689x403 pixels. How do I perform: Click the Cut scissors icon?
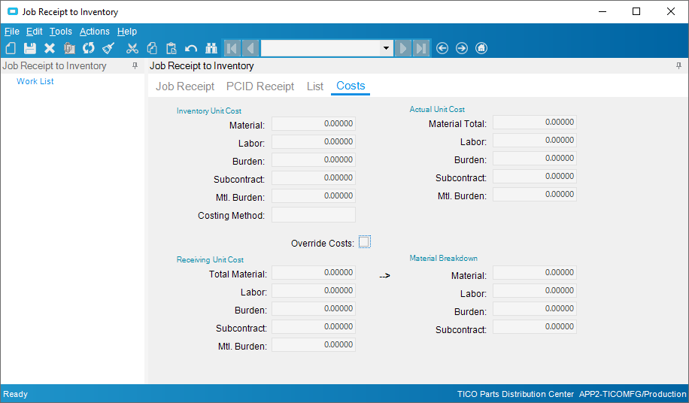(132, 48)
